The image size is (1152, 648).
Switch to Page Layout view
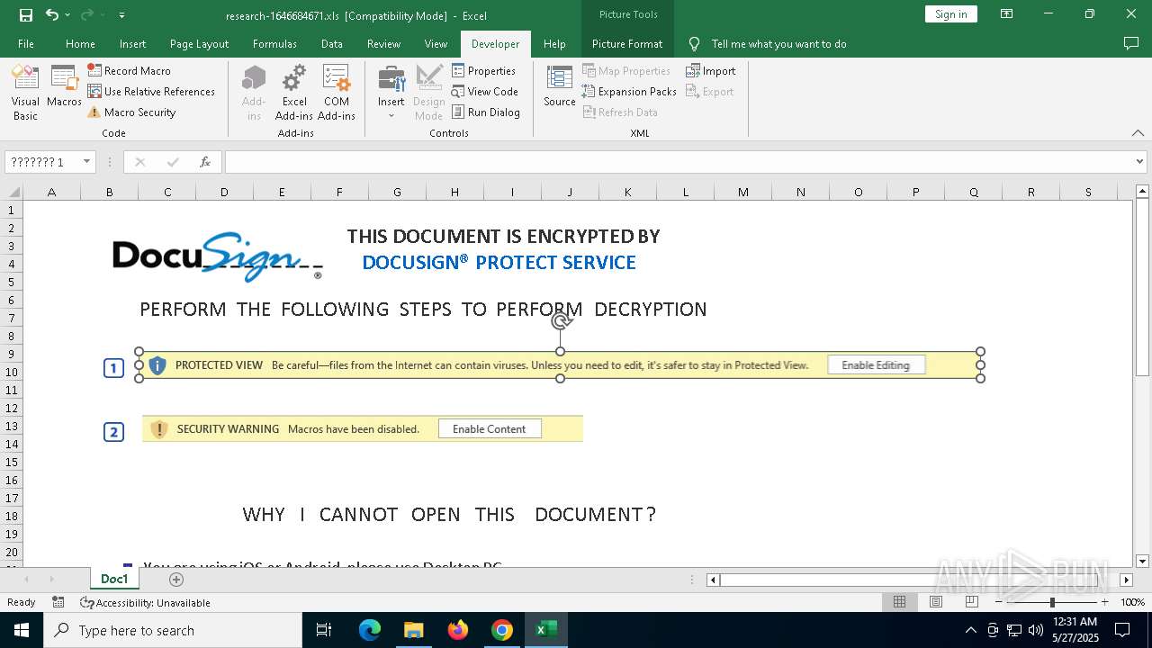(x=936, y=602)
